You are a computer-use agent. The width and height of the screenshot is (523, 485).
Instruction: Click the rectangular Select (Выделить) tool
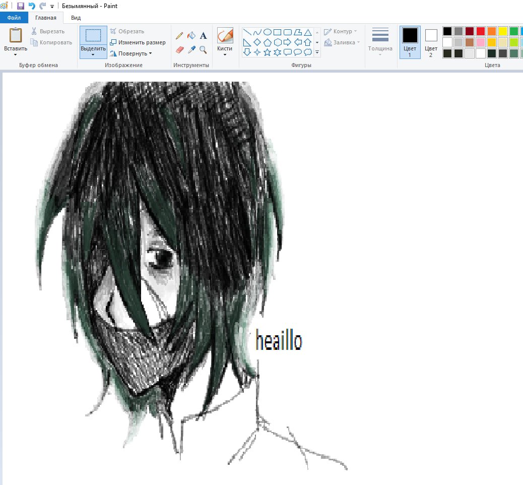tap(93, 35)
